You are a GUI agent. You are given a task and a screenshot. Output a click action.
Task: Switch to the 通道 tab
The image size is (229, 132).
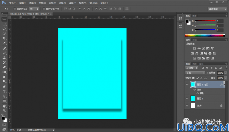pyautogui.click(x=194, y=64)
